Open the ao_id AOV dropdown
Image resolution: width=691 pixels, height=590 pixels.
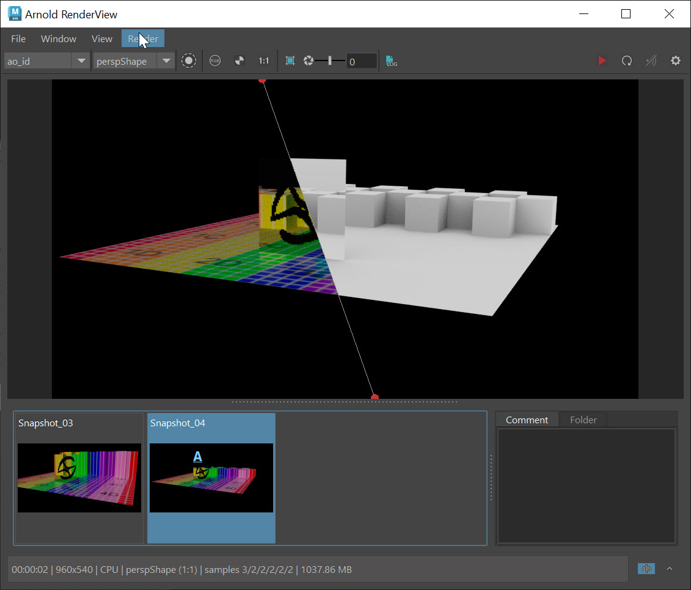click(81, 60)
